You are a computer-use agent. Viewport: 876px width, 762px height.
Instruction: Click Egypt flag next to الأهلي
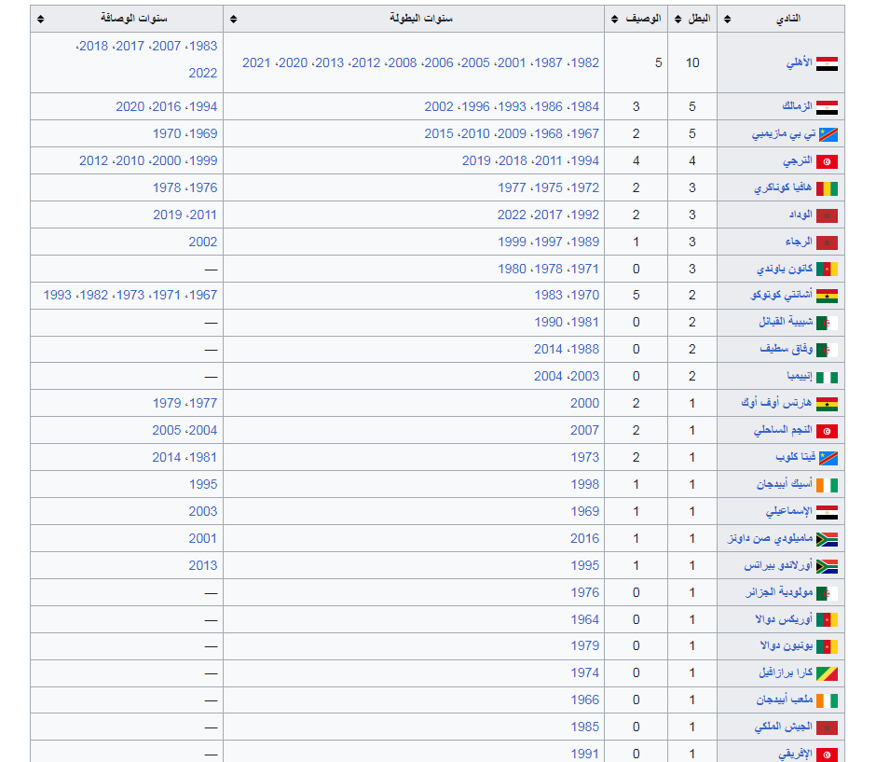(827, 63)
